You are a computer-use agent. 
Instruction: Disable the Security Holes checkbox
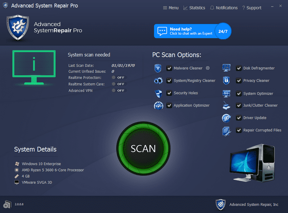169,93
